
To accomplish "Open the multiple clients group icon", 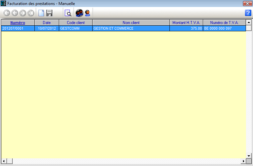I will tap(79, 13).
